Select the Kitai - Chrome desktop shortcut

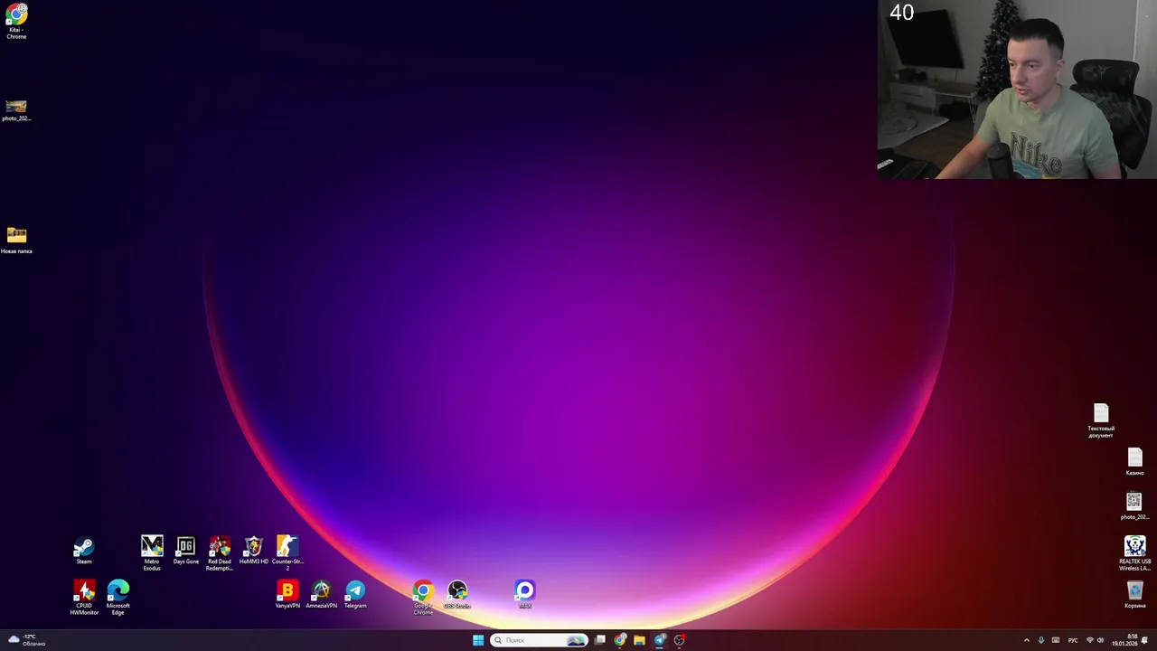pos(16,22)
